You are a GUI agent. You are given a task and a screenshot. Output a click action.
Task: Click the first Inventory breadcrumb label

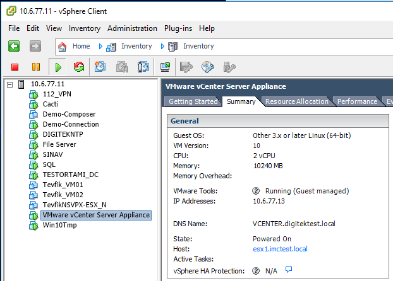click(x=136, y=46)
